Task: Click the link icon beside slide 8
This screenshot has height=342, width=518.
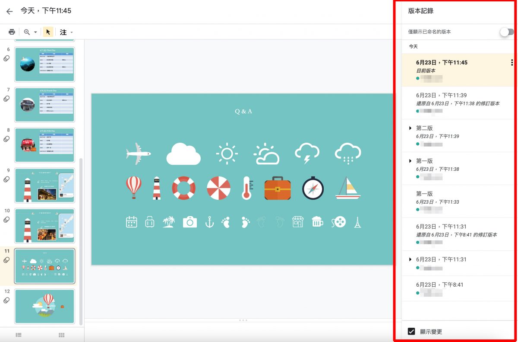Action: [6, 139]
